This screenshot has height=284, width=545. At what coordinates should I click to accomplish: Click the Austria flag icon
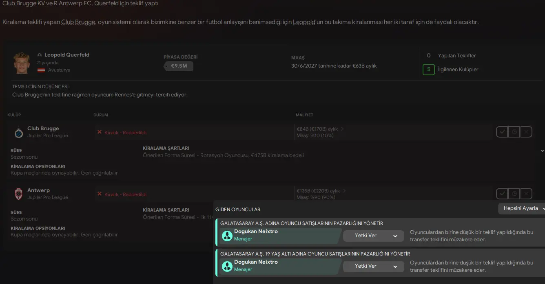[41, 70]
